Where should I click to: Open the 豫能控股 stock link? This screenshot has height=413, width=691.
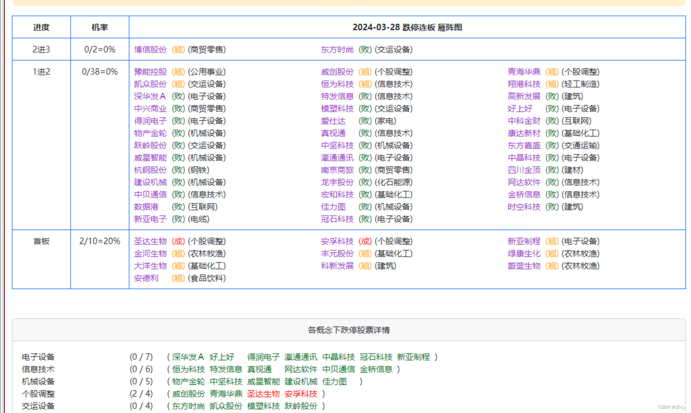pos(150,72)
